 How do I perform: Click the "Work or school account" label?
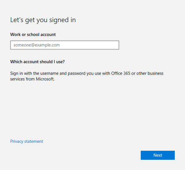33,34
